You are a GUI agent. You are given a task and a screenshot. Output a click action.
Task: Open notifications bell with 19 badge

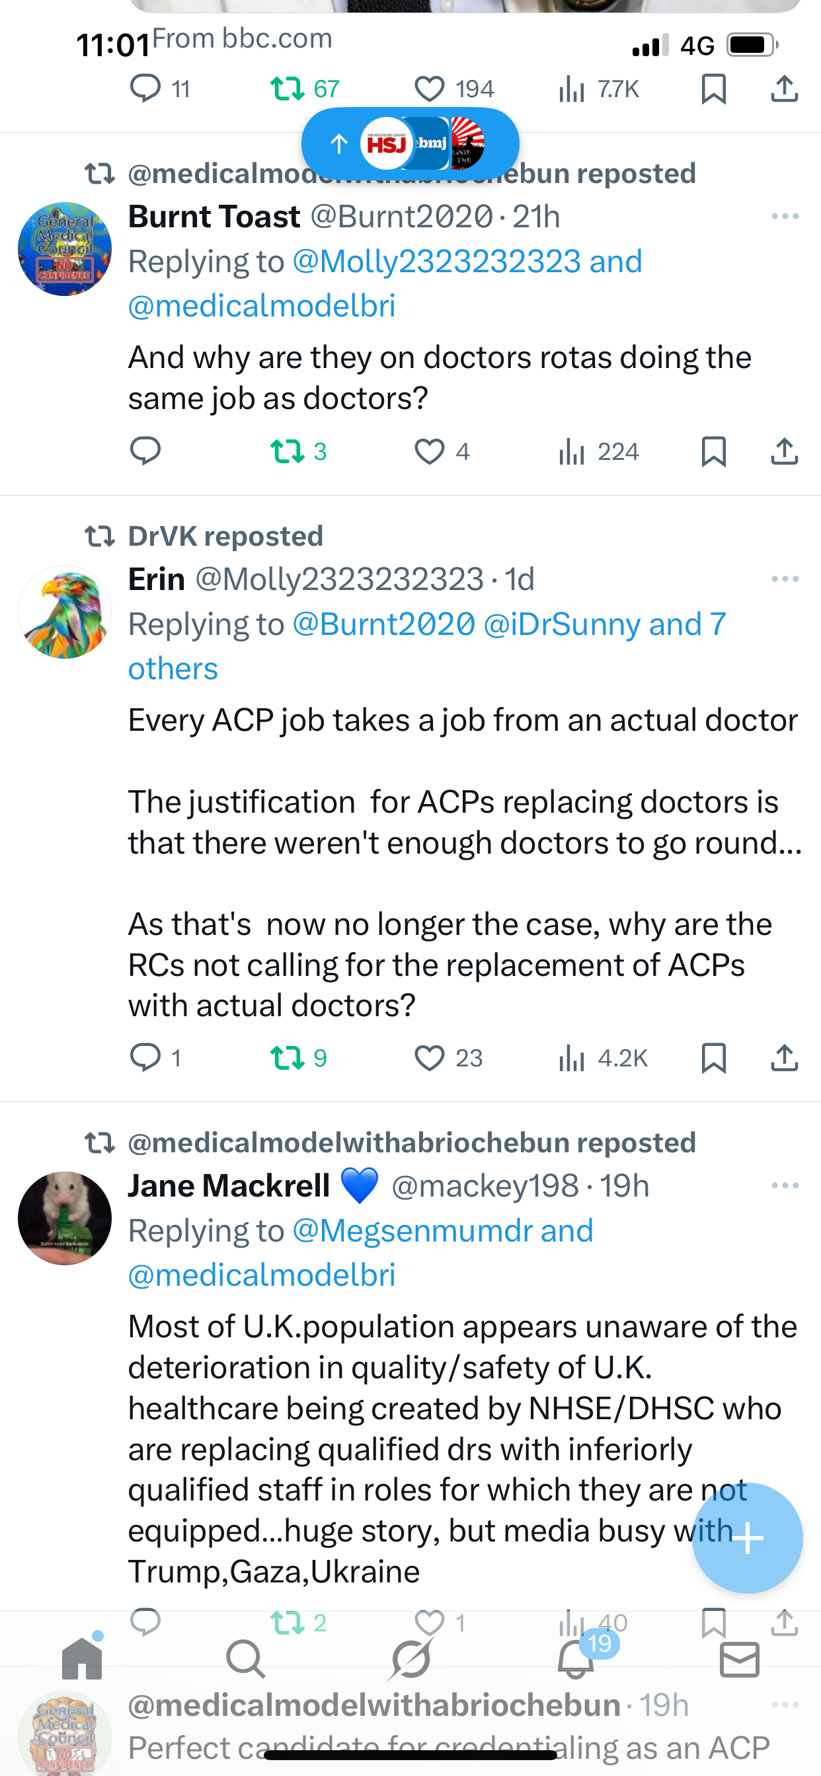(x=576, y=1658)
